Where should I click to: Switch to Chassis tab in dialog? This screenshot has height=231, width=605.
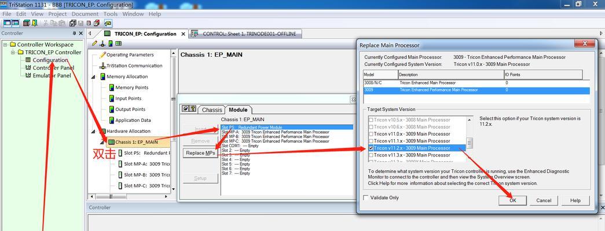212,110
